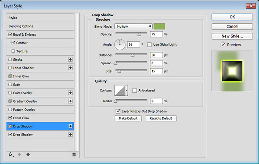259x164 pixels.
Task: Toggle the Preview checkbox
Action: point(223,45)
